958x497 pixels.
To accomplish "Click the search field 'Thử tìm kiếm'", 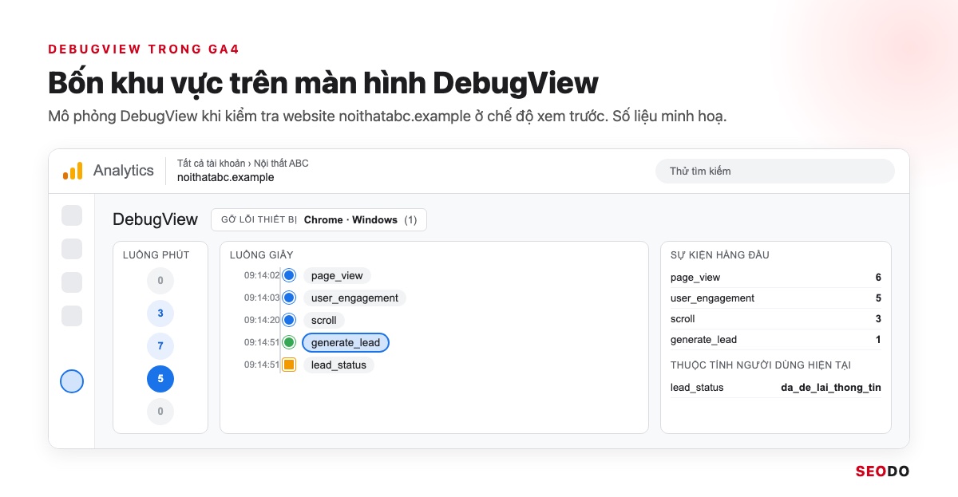I will click(775, 171).
